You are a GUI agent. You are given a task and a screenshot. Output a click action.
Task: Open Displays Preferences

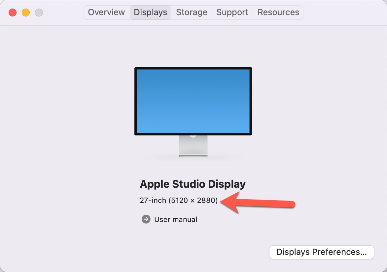[x=321, y=252]
